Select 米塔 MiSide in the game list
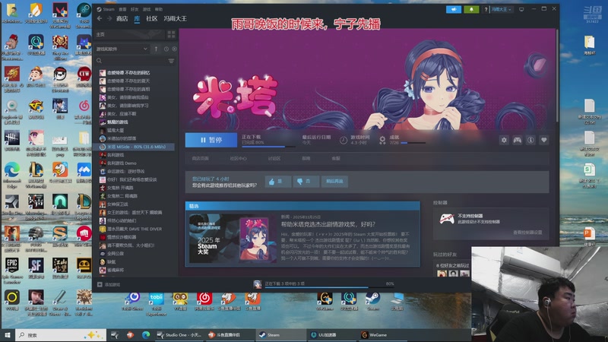The width and height of the screenshot is (608, 342). [134, 147]
